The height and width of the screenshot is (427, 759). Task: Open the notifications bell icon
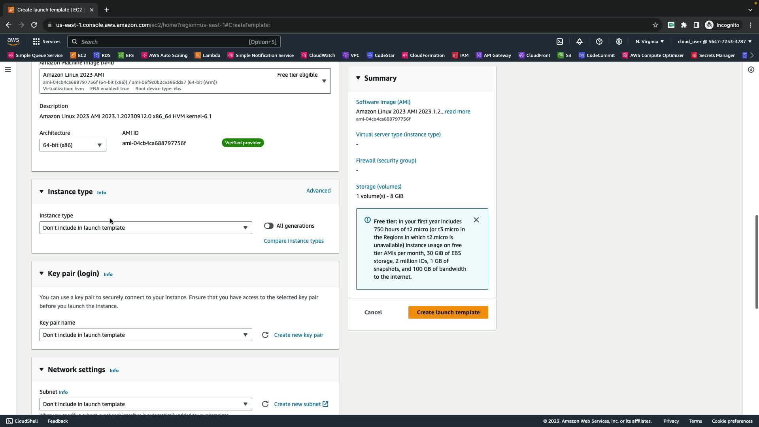coord(580,42)
